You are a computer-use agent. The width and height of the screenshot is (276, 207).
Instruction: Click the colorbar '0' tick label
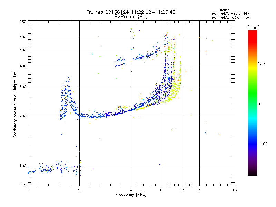pyautogui.click(x=259, y=104)
